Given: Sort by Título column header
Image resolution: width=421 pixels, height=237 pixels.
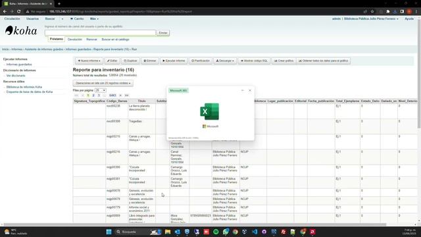Looking at the screenshot, I should pos(142,101).
